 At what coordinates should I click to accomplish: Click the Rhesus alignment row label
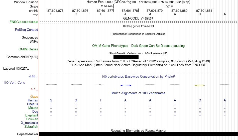click(x=33, y=104)
